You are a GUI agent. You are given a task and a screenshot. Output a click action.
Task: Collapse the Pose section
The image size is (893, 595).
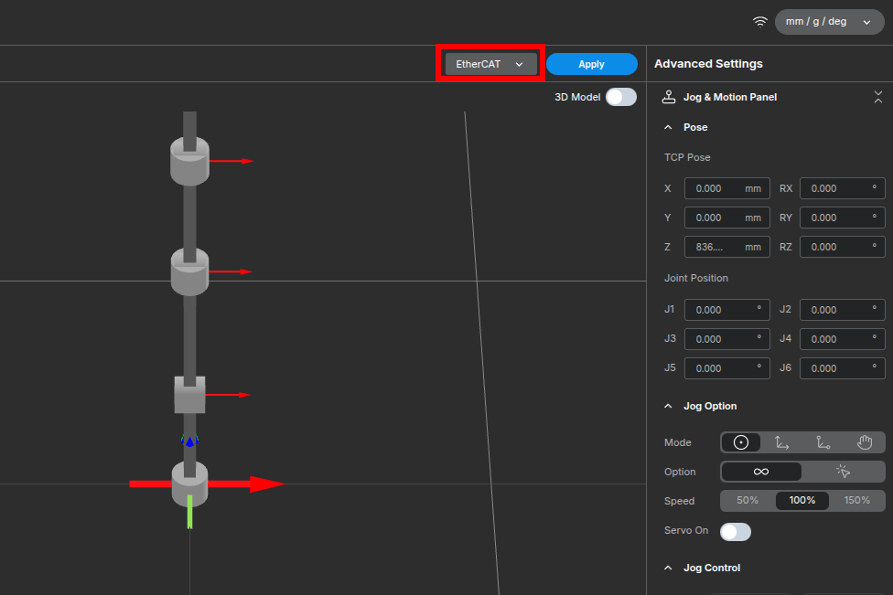pos(669,127)
